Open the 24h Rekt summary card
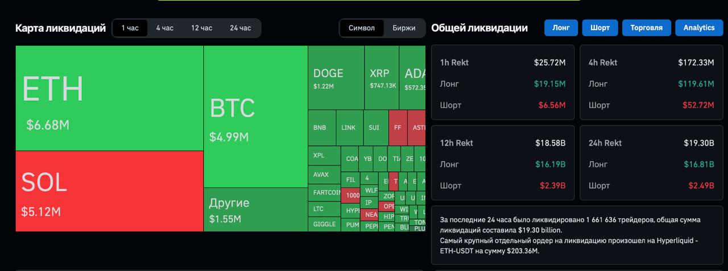The width and height of the screenshot is (728, 271). 651,163
